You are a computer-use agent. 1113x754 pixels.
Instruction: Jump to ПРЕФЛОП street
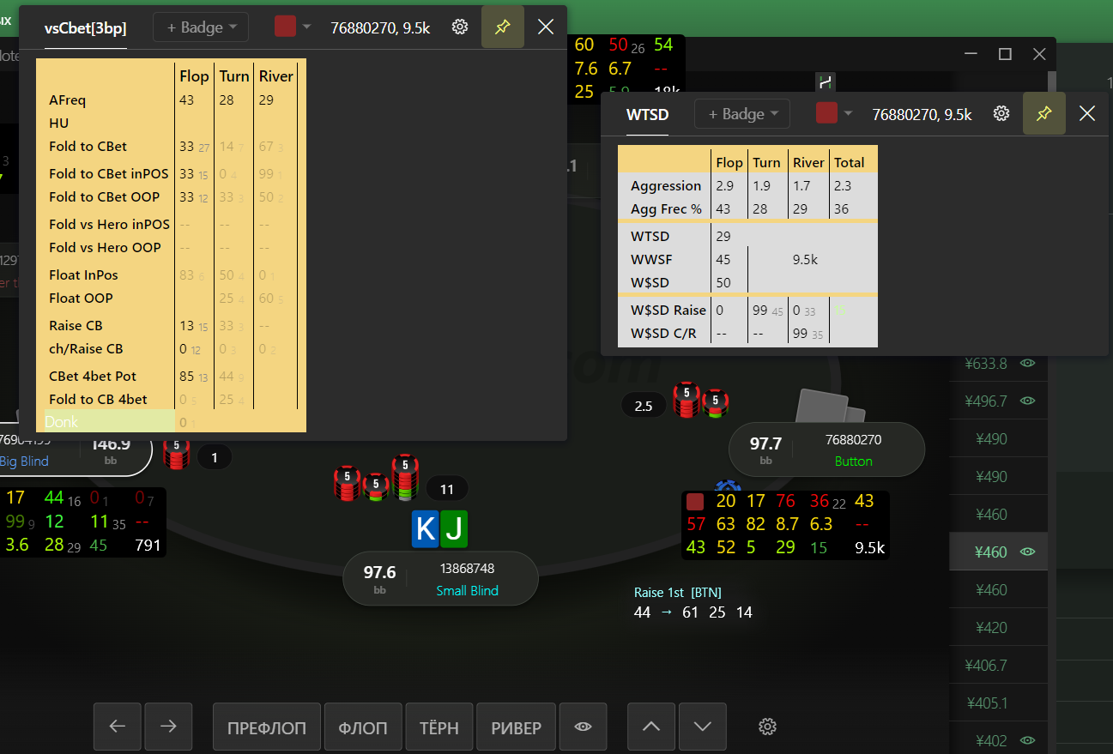[x=267, y=727]
